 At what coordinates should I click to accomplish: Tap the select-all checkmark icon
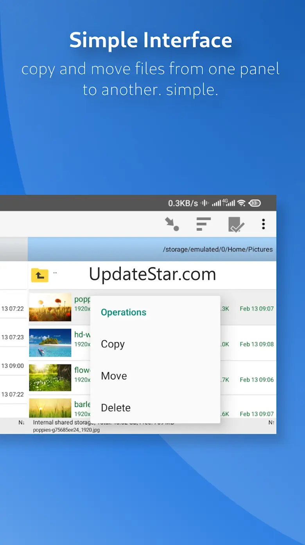[236, 224]
